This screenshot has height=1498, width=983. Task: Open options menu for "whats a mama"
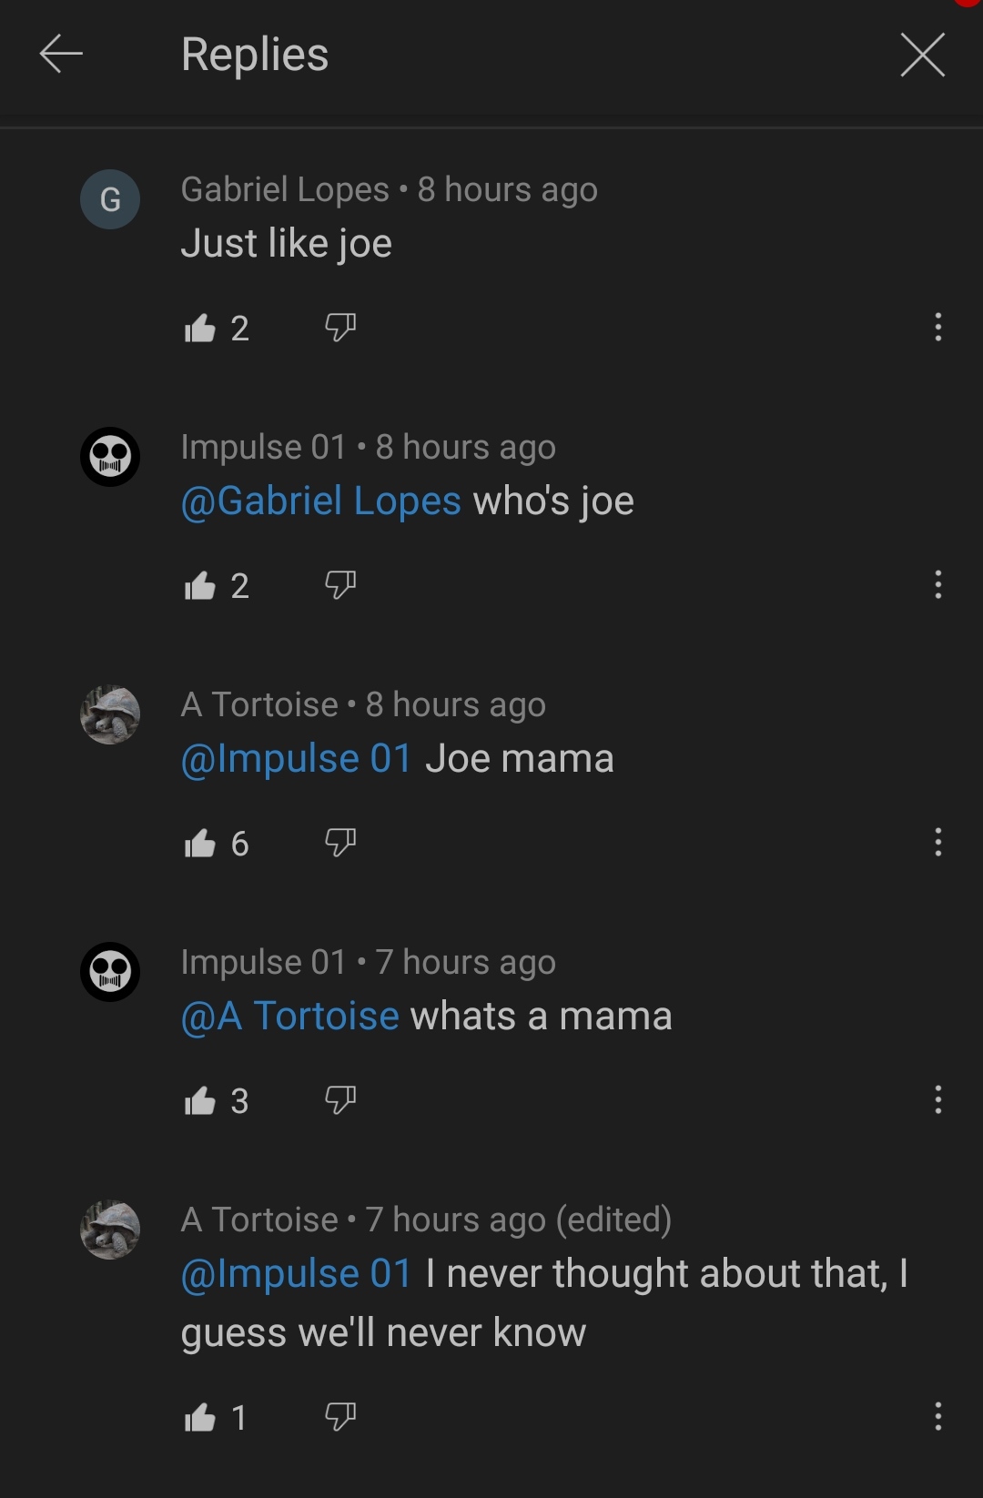click(x=937, y=1101)
